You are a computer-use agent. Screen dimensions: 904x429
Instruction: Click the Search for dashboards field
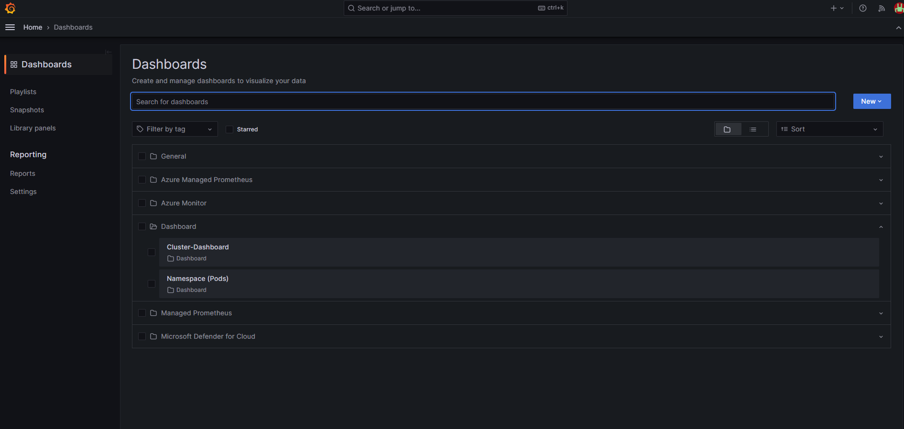(483, 102)
